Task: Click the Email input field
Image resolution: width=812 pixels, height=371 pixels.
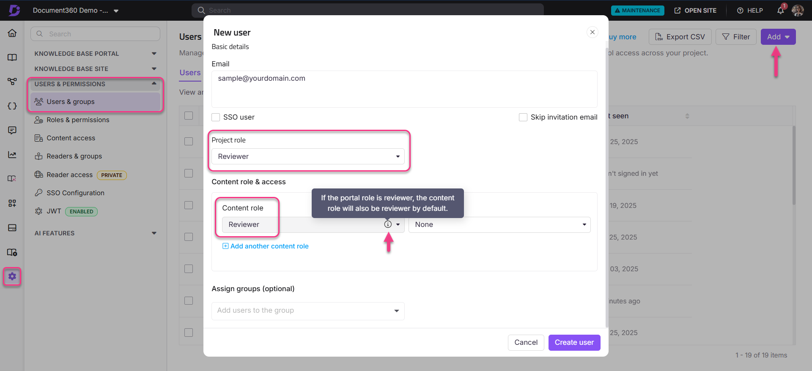Action: (404, 89)
